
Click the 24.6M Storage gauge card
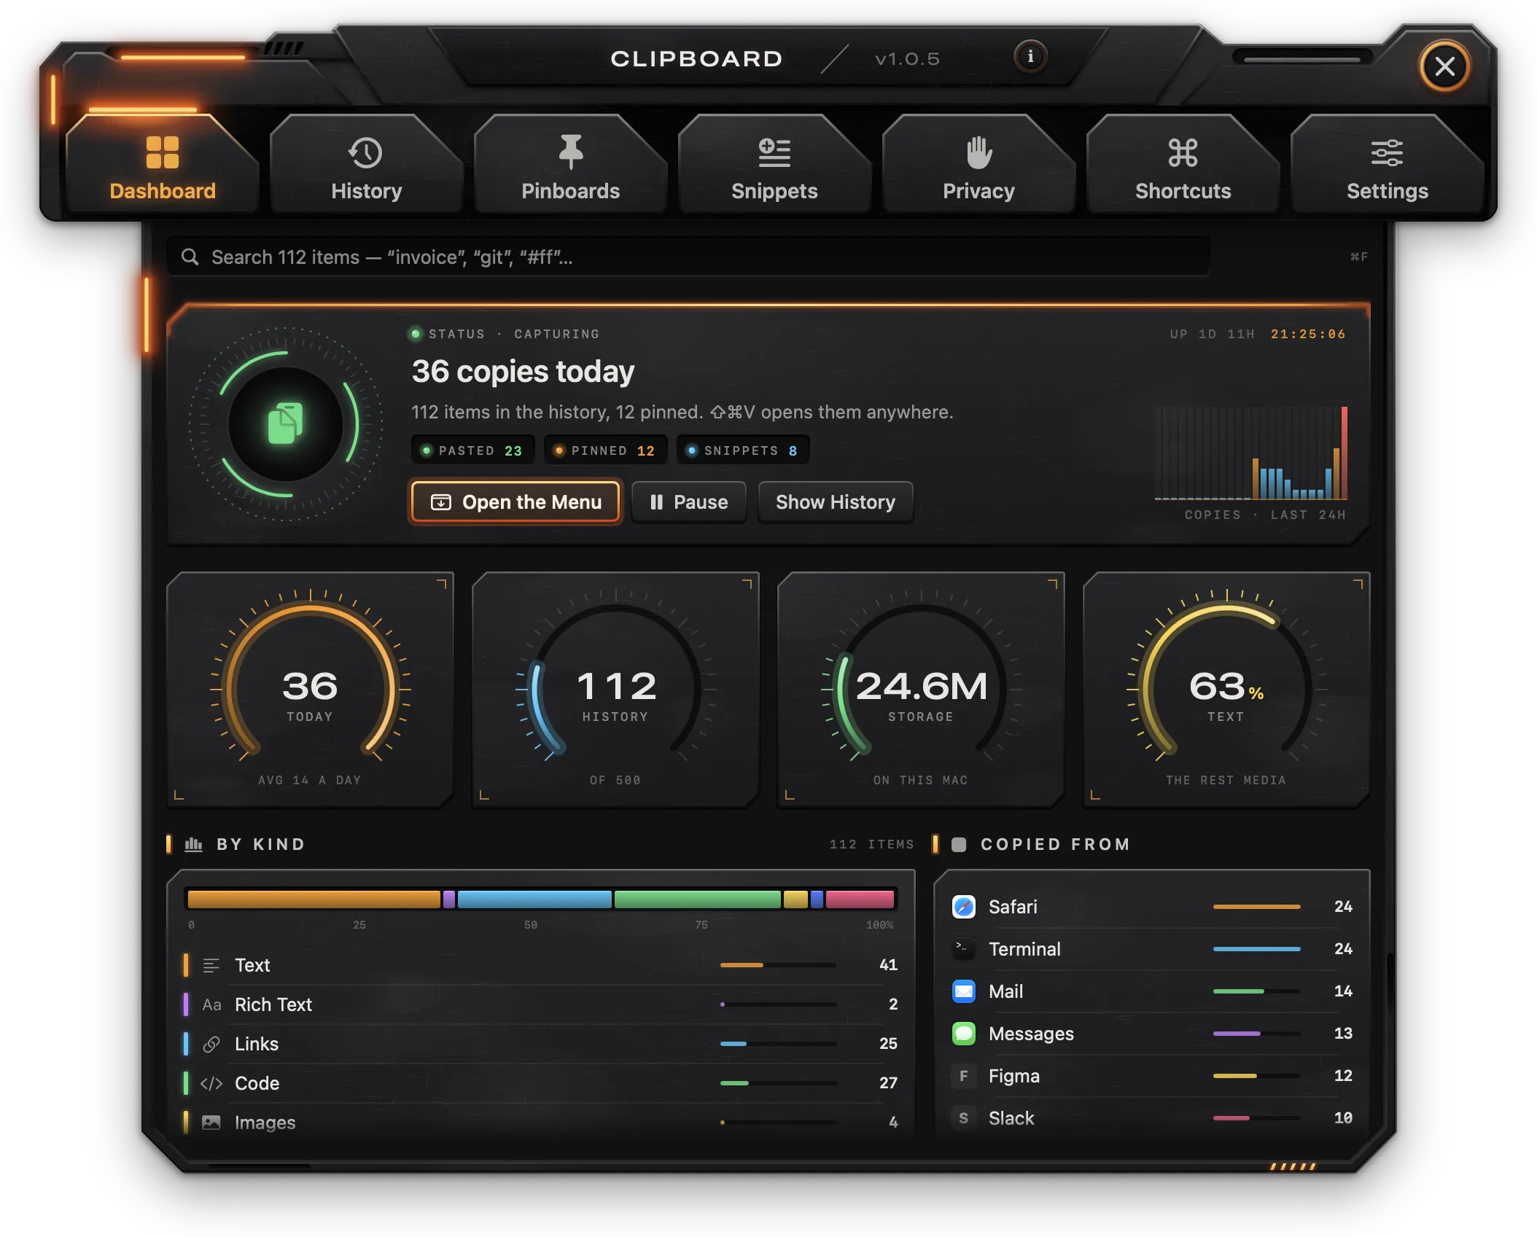(921, 690)
